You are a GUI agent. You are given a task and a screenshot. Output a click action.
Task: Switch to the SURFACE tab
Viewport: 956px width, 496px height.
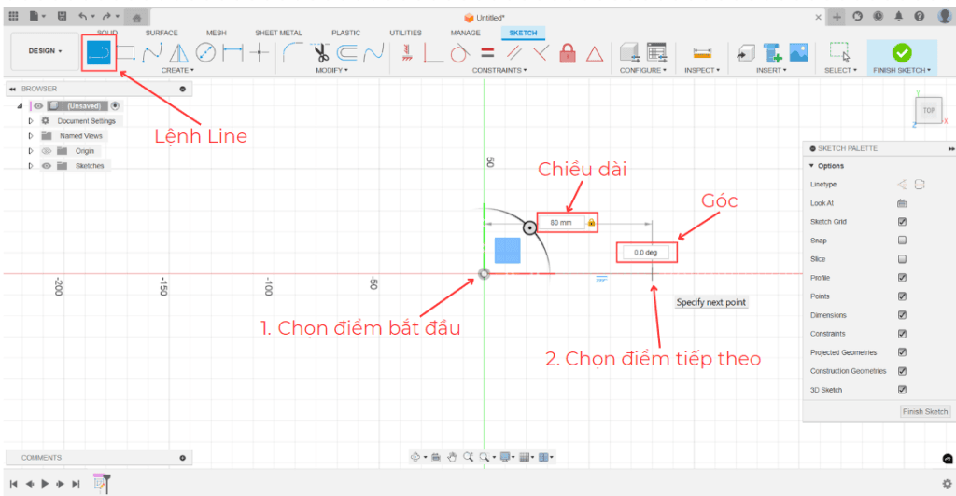coord(162,33)
